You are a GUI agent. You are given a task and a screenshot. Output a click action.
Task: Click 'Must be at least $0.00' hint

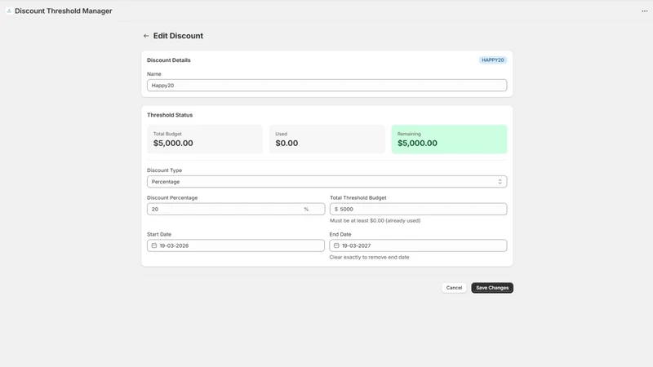pyautogui.click(x=375, y=220)
